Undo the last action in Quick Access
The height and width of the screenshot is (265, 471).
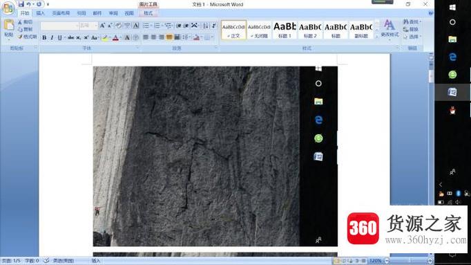pyautogui.click(x=28, y=4)
